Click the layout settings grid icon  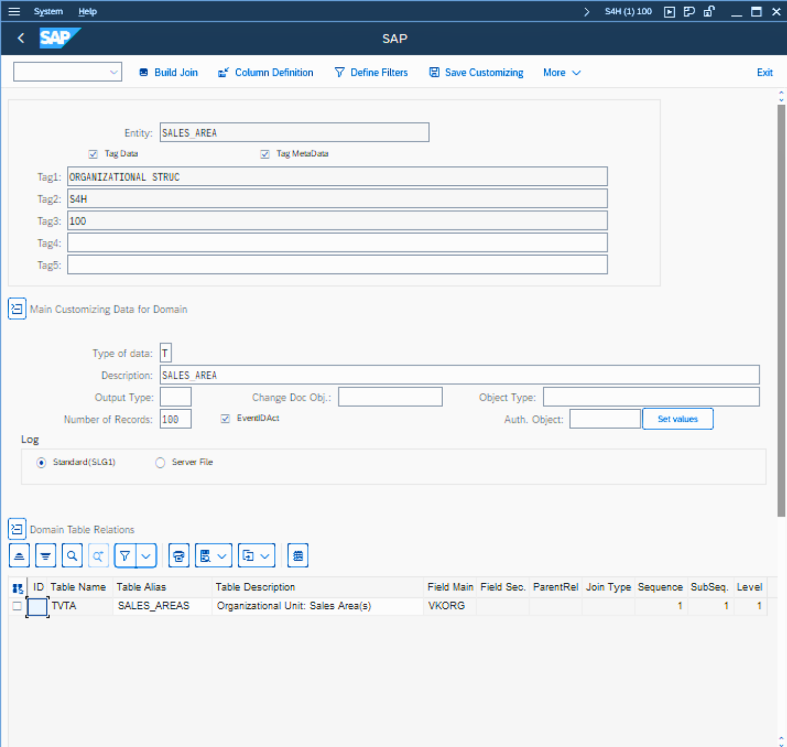298,556
